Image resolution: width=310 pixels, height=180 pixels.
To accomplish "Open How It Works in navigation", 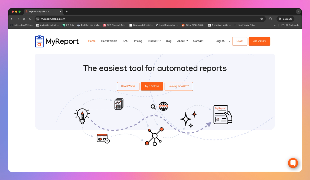I will [x=109, y=41].
